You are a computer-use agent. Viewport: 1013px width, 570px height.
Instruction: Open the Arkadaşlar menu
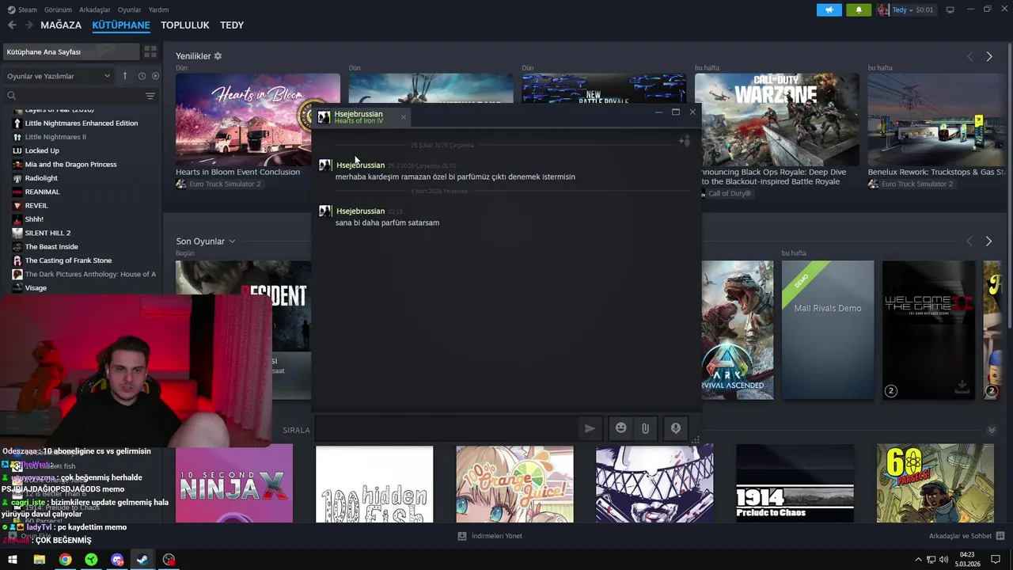pyautogui.click(x=95, y=9)
